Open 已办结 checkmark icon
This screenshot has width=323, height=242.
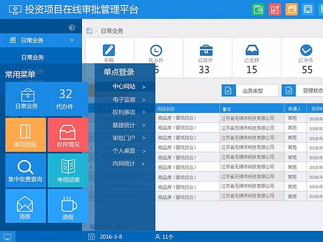pyautogui.click(x=306, y=50)
